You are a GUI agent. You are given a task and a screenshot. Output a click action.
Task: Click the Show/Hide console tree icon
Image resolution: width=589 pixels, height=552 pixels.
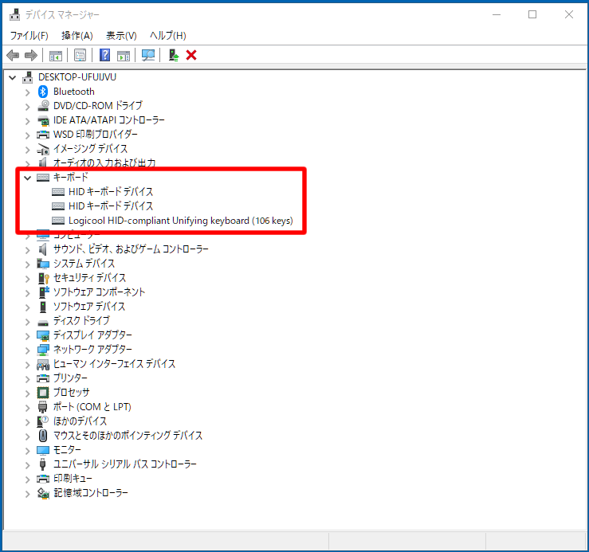tap(56, 55)
